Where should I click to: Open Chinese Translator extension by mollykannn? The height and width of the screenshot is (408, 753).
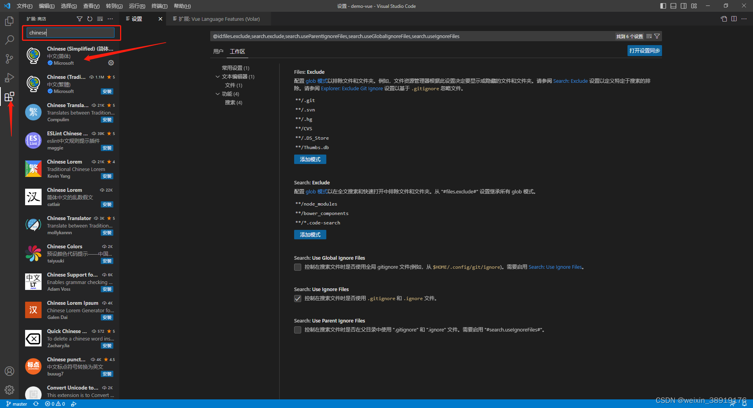point(69,225)
